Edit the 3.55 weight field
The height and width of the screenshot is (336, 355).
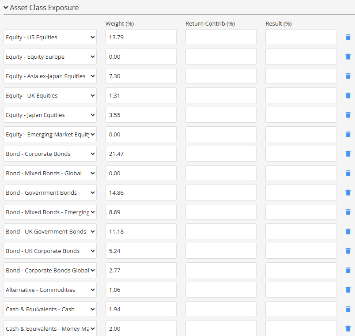(x=141, y=115)
